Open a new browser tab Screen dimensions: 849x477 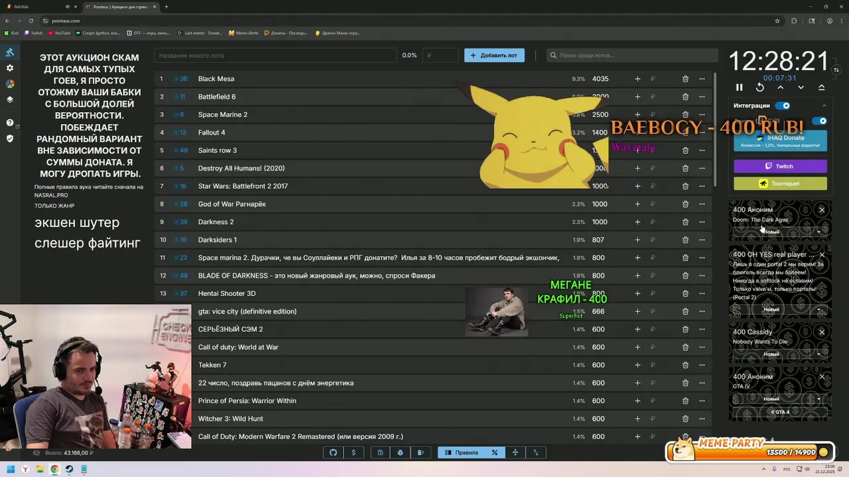(166, 7)
